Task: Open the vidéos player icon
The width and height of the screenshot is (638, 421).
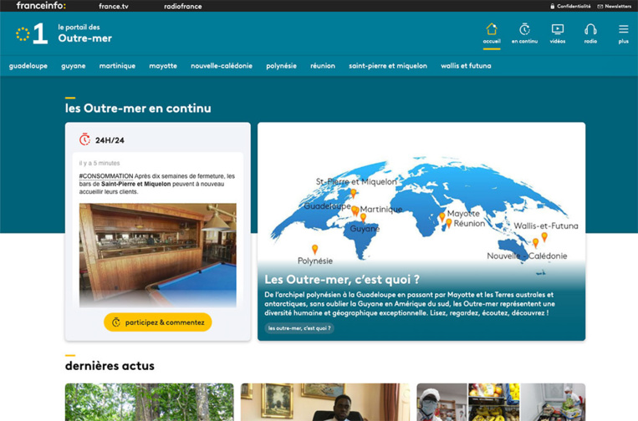Action: coord(558,30)
